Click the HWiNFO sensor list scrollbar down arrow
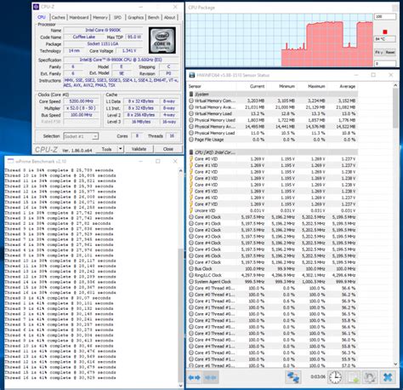Screen dimensions: 403x390 [x=395, y=364]
